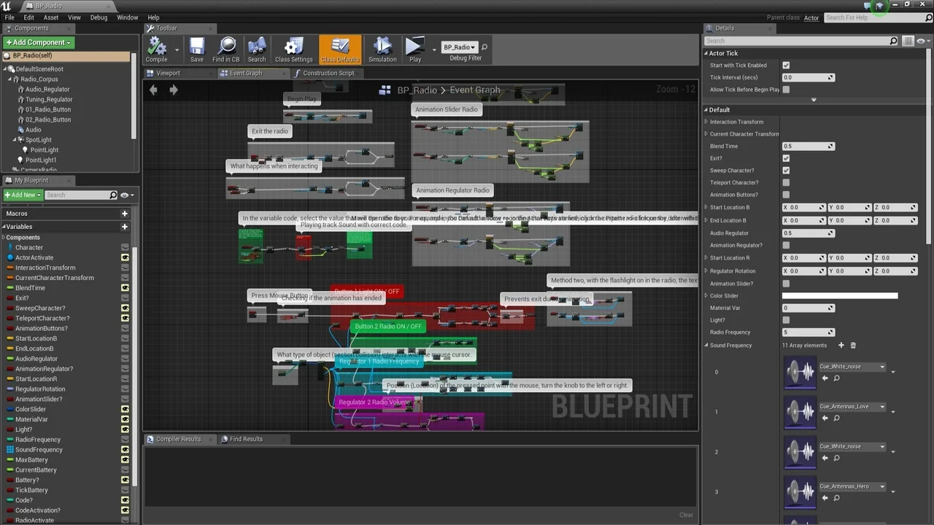This screenshot has width=934, height=525.
Task: Open Find in CB from the toolbar
Action: (225, 50)
